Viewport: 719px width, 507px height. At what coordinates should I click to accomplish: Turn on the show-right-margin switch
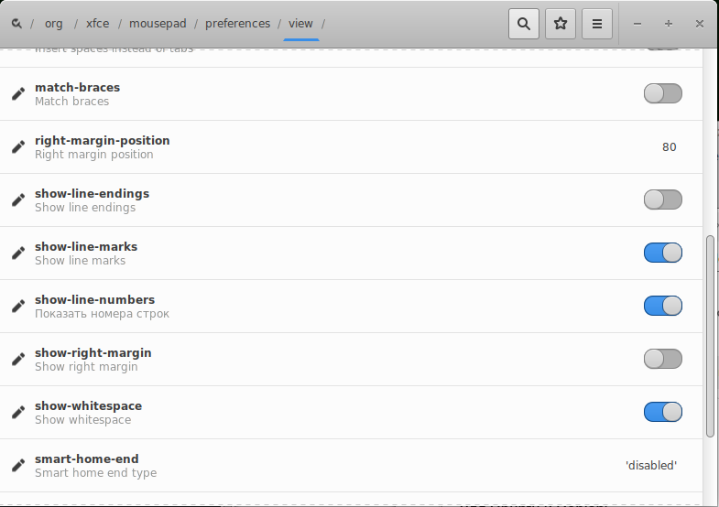[x=662, y=359]
